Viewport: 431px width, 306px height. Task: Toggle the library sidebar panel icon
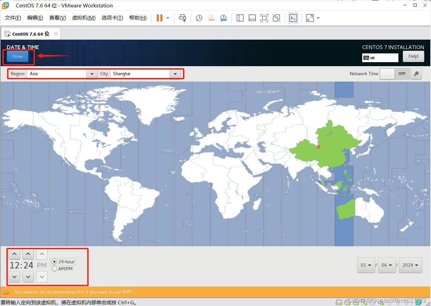point(240,18)
